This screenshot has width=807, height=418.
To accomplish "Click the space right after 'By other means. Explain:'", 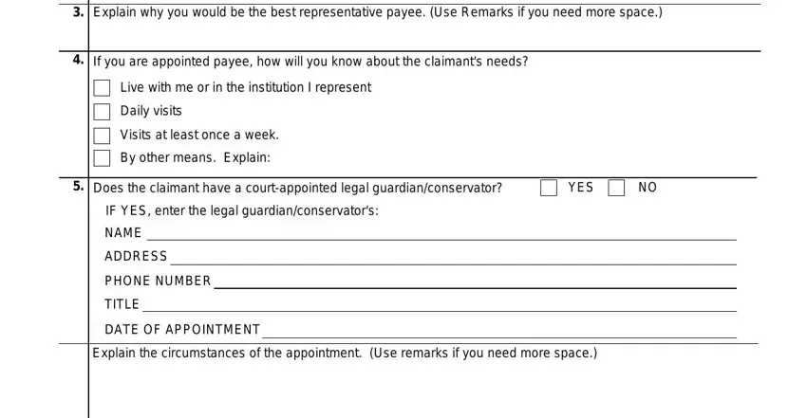I will tap(515, 158).
